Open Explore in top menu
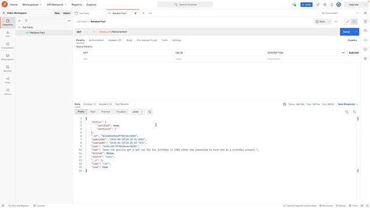This screenshot has width=370, height=208. coord(91,5)
